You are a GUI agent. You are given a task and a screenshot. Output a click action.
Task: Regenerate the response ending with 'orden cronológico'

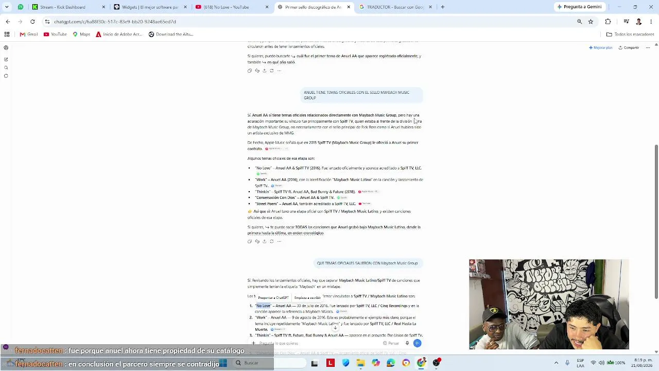click(272, 241)
